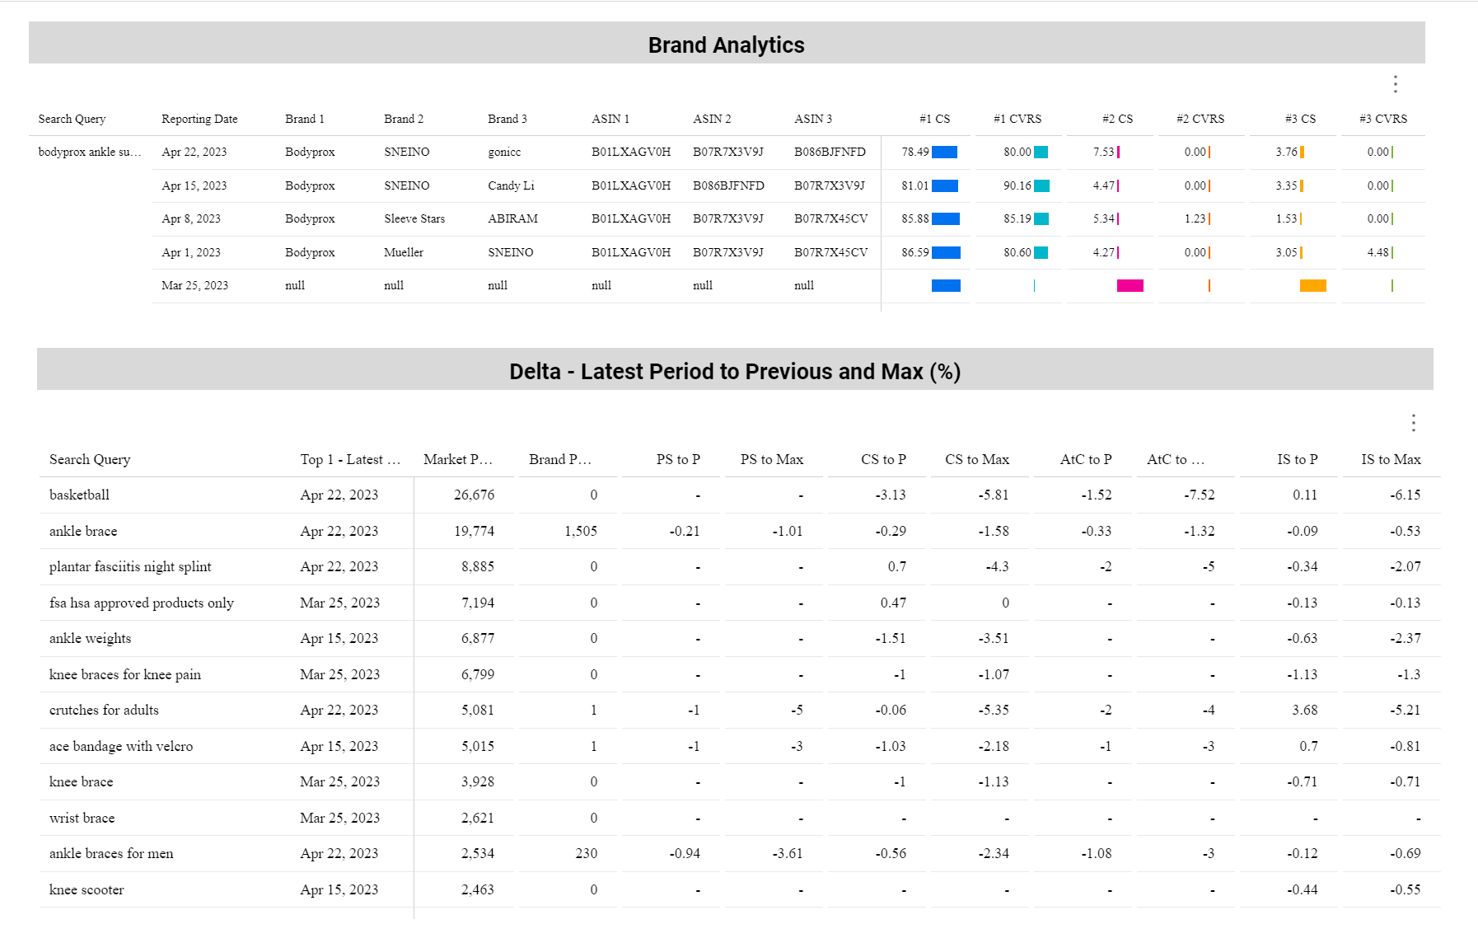The image size is (1478, 943).
Task: Click the 86.59 #1 CS value
Action: coord(914,252)
